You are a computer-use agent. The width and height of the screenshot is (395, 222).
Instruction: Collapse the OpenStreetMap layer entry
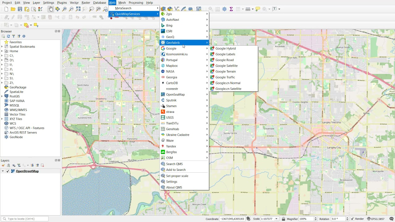pos(3,171)
